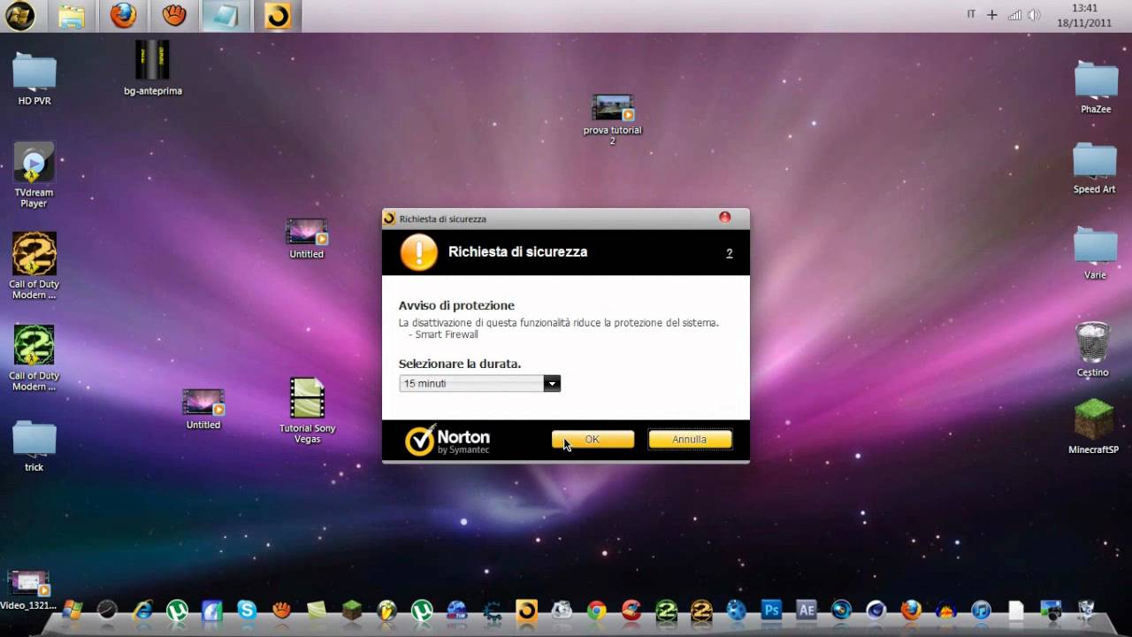Select the lower Call of Duty Modern icon

34,357
